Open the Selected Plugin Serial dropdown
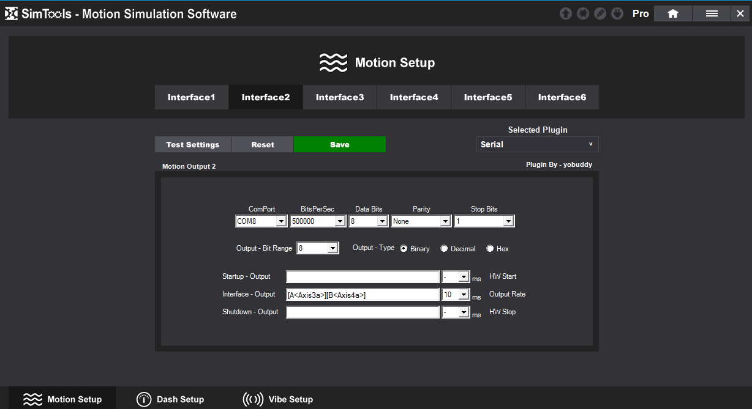Screen dimensions: 752x409 (538, 144)
